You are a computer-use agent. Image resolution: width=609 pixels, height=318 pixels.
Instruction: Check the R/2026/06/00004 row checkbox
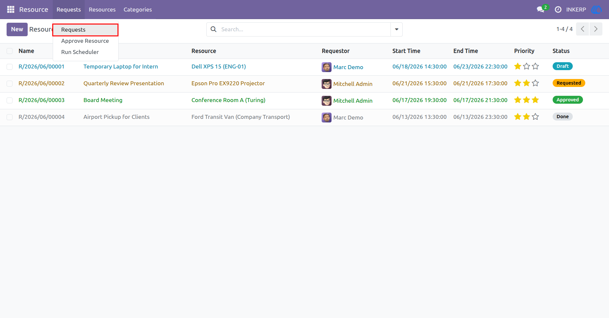(10, 117)
